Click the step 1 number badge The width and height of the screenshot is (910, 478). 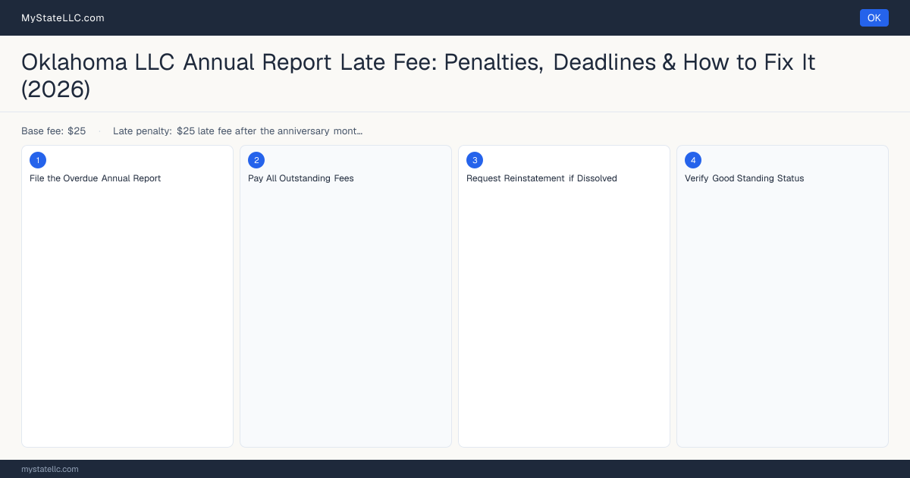[38, 160]
